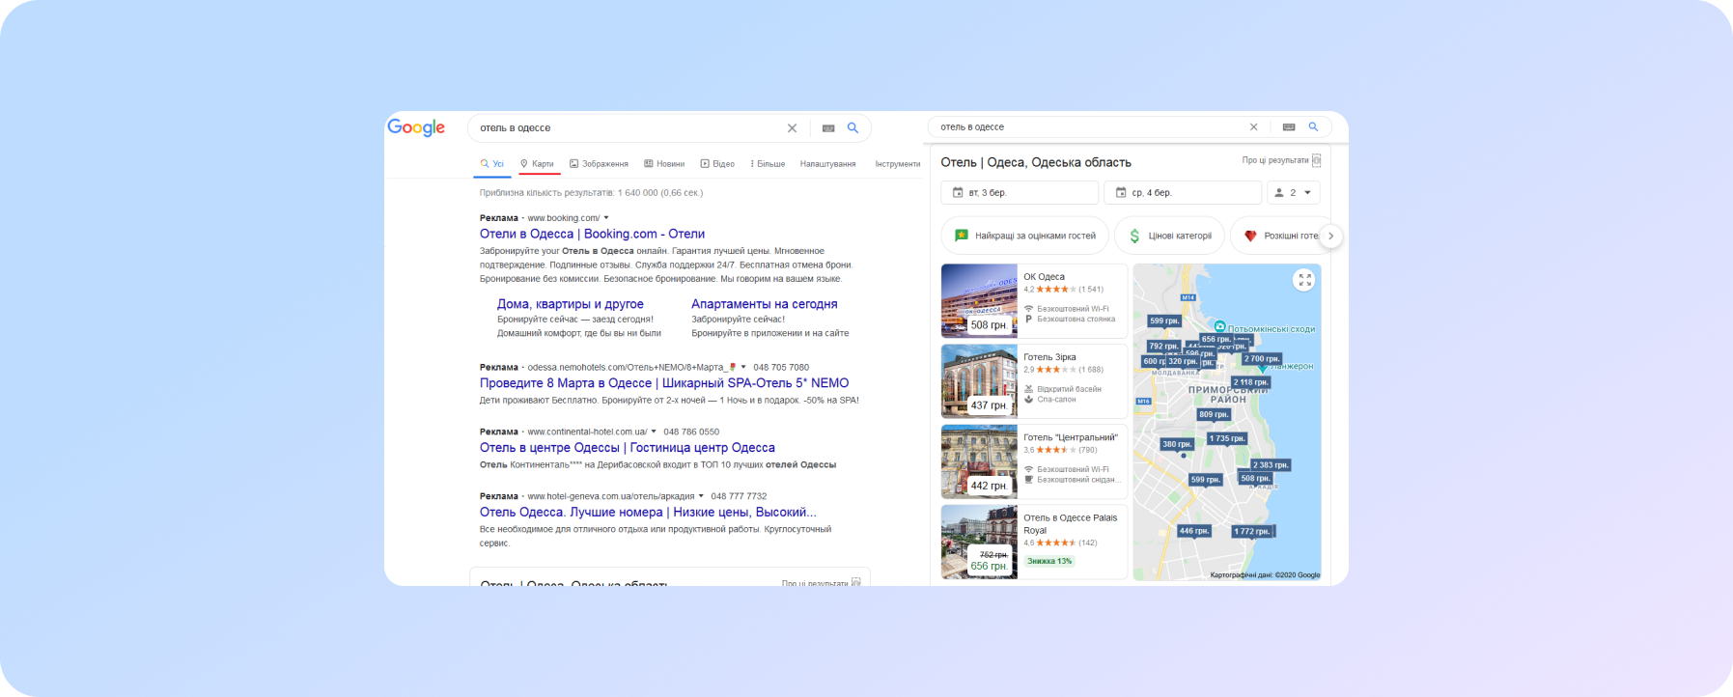Open the check-out calendar icon 'ср, 4 бер.'
Viewport: 1733px width, 697px height.
point(1121,192)
